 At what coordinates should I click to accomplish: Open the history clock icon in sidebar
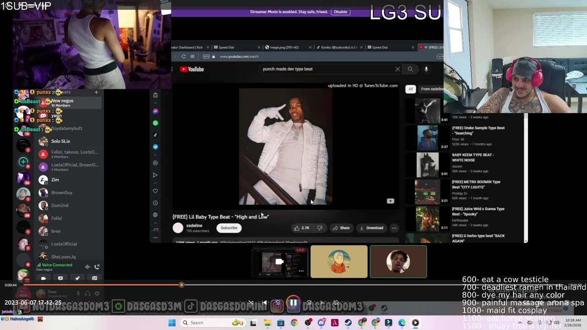pyautogui.click(x=155, y=203)
